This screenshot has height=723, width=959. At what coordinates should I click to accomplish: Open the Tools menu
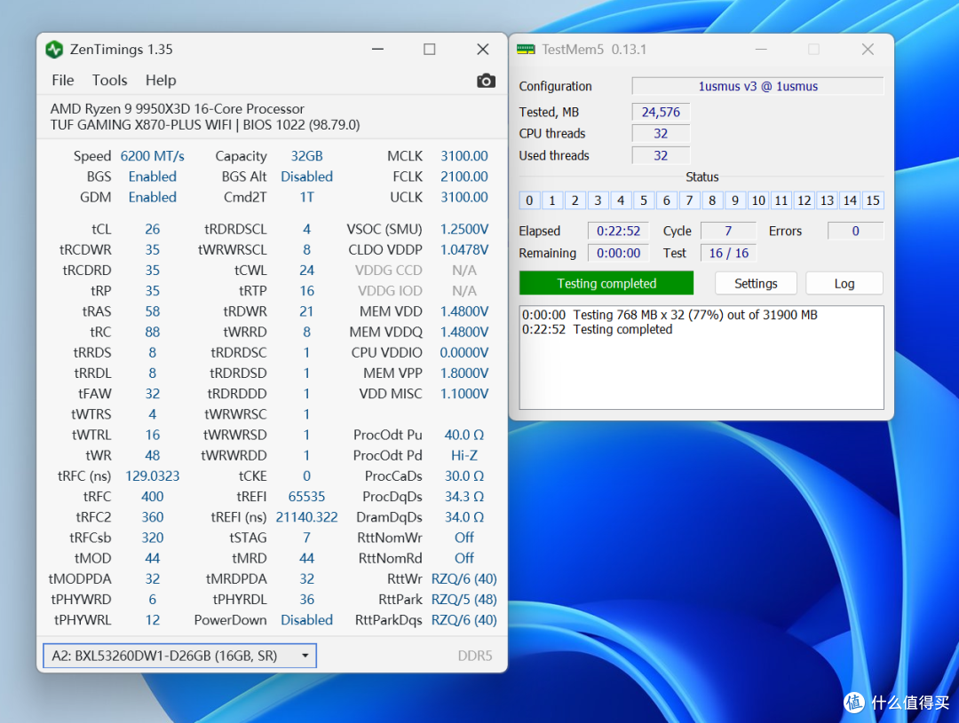point(109,80)
